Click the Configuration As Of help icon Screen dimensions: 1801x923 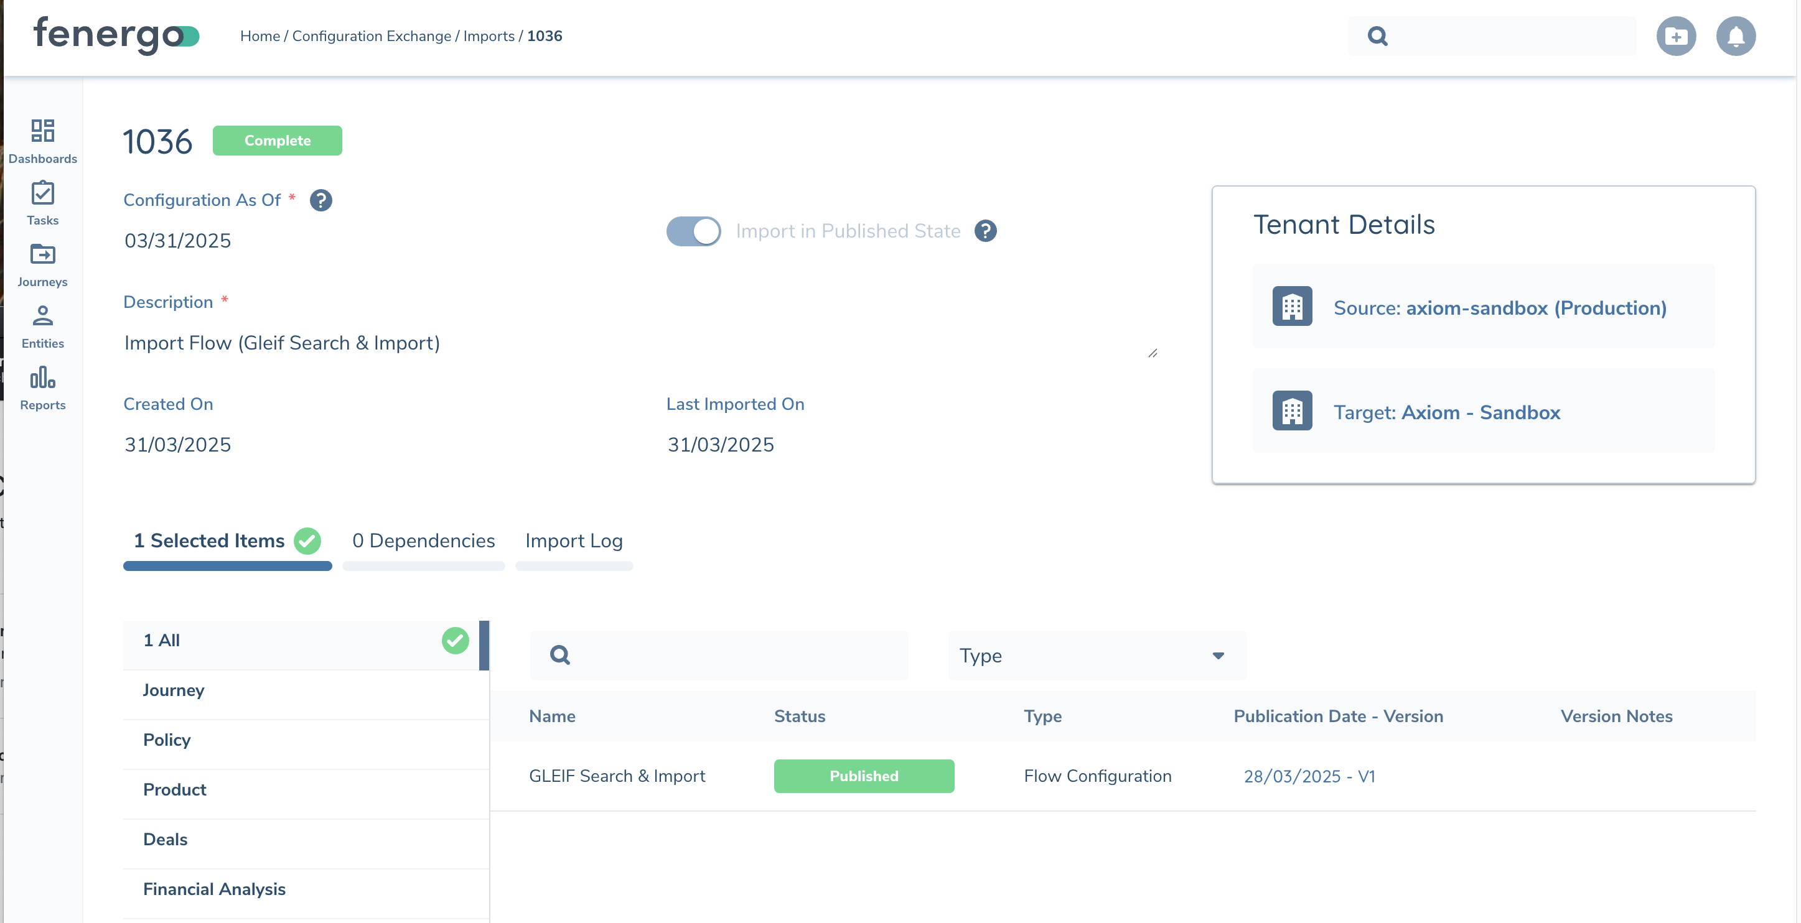click(321, 200)
